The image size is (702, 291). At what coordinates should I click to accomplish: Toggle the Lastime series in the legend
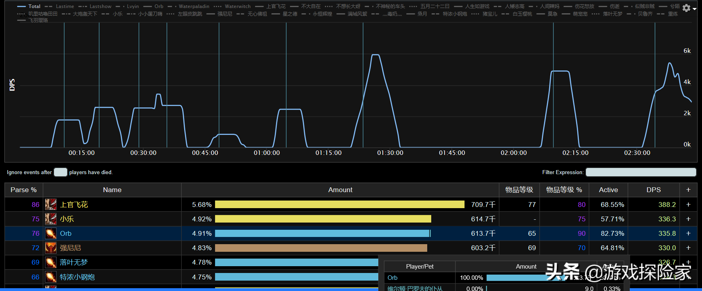point(59,6)
